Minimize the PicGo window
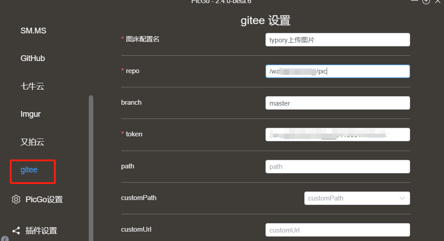Screen dimensions: 444x241 (x=415, y=1)
